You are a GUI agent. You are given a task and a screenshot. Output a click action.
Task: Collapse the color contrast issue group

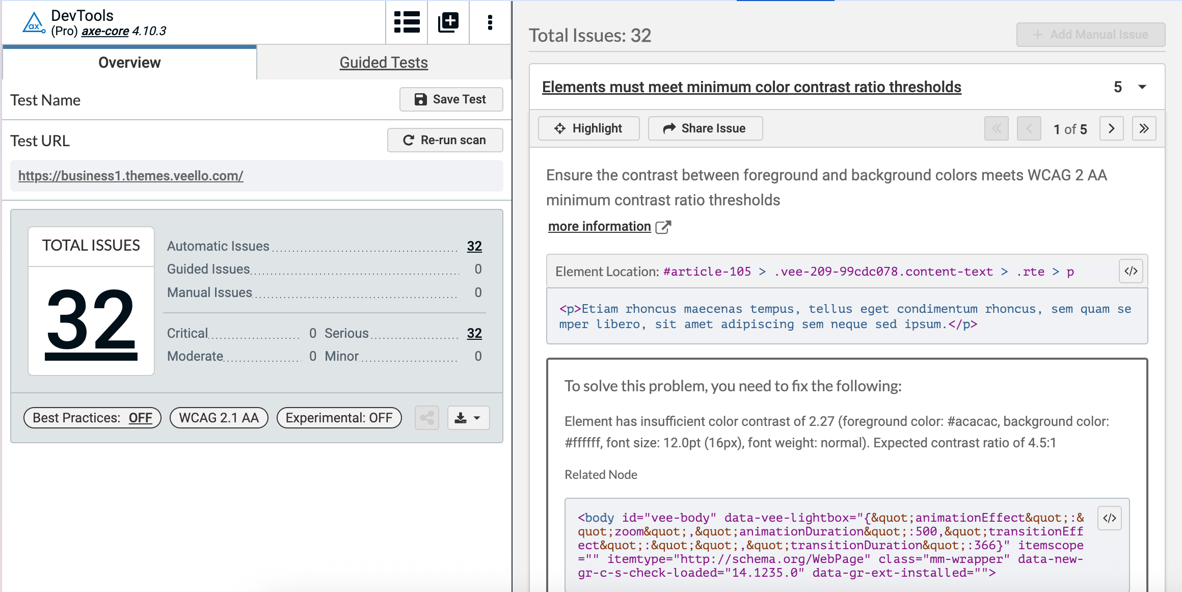[1142, 87]
